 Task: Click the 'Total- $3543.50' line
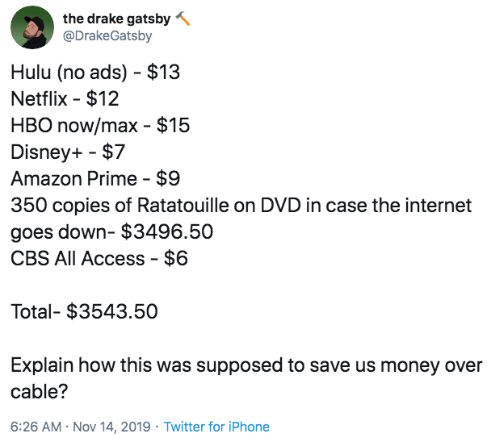tap(84, 311)
